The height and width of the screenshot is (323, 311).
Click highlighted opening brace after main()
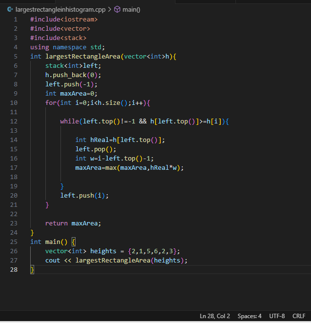(74, 242)
